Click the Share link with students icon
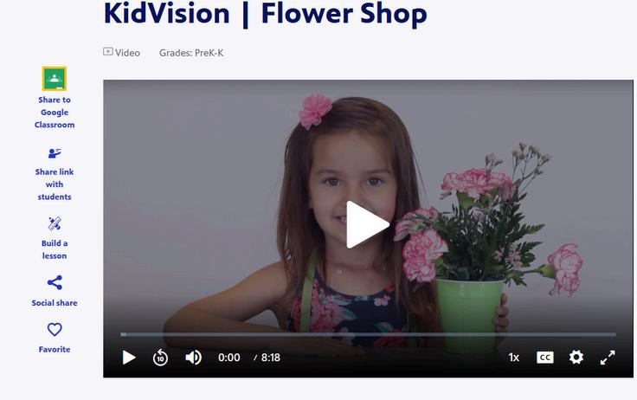637x400 pixels. click(55, 153)
